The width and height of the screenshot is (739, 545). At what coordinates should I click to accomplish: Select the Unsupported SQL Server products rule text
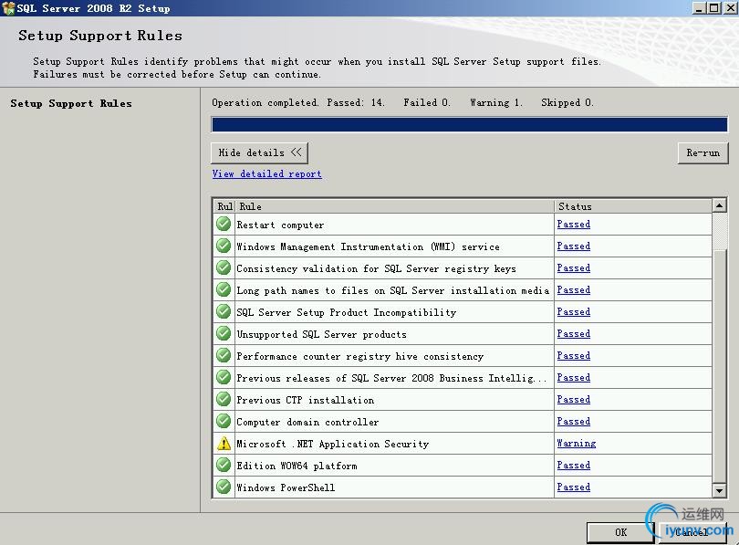[321, 334]
